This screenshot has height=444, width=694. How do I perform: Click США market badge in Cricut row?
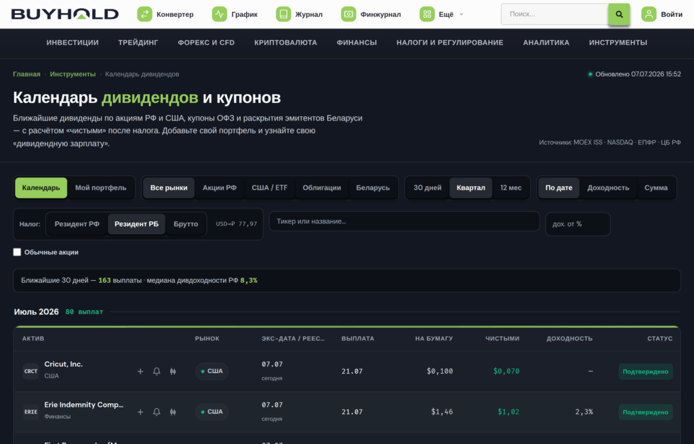[212, 372]
